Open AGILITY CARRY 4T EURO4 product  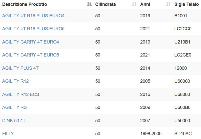pos(31,42)
